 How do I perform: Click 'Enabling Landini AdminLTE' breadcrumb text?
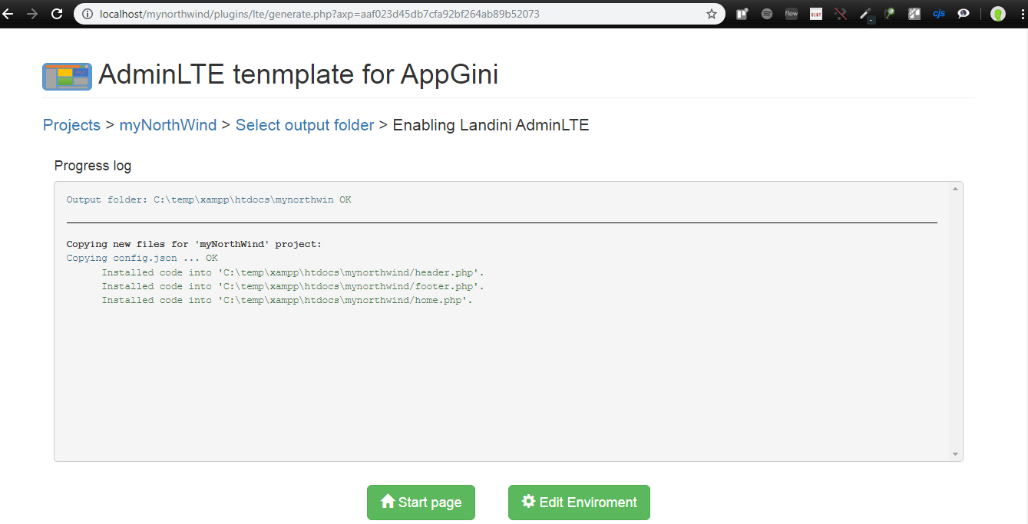point(491,125)
